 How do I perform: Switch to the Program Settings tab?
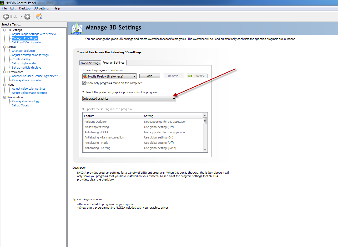[x=113, y=63]
